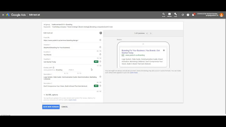Click the Path 1 field containing Branding
Screen dimensions: 226x127
tap(62, 70)
